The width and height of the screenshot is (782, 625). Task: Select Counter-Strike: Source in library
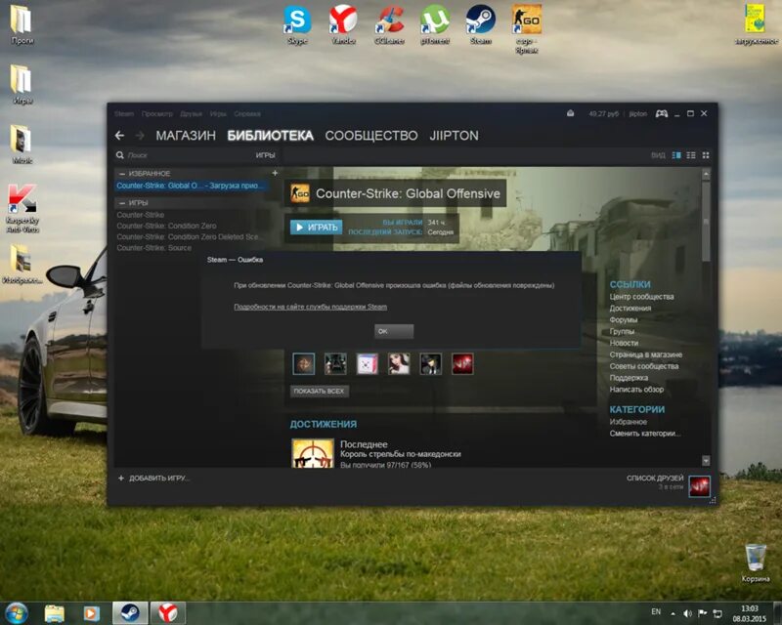[154, 248]
